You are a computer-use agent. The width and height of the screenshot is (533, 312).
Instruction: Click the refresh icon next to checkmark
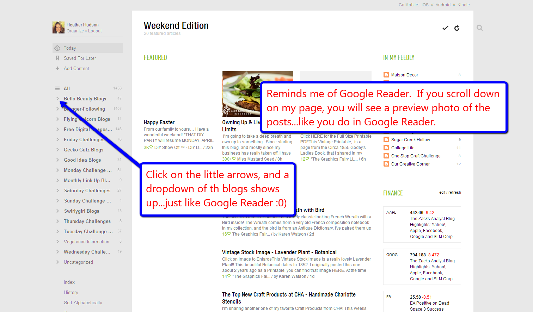pos(457,28)
